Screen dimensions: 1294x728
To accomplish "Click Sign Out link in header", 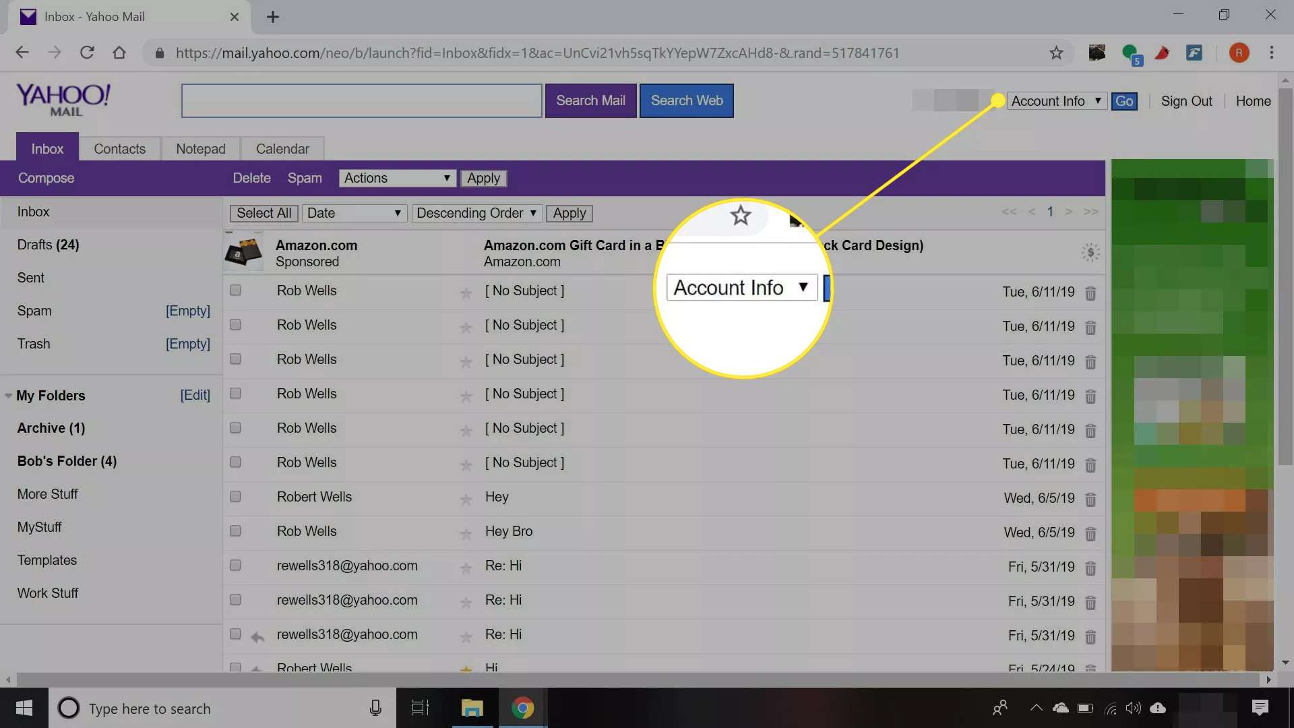I will 1186,100.
